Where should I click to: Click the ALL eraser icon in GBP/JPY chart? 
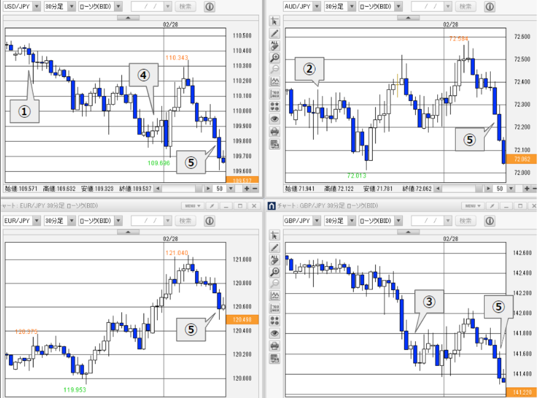[274, 260]
